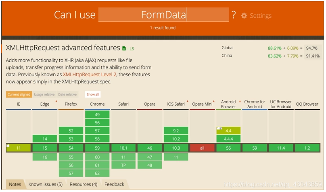
Task: Click the iOS Safari 10.3 cell
Action: coord(176,148)
